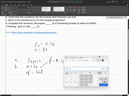Click the OneNote vertical scrollbar

(x=128, y=45)
